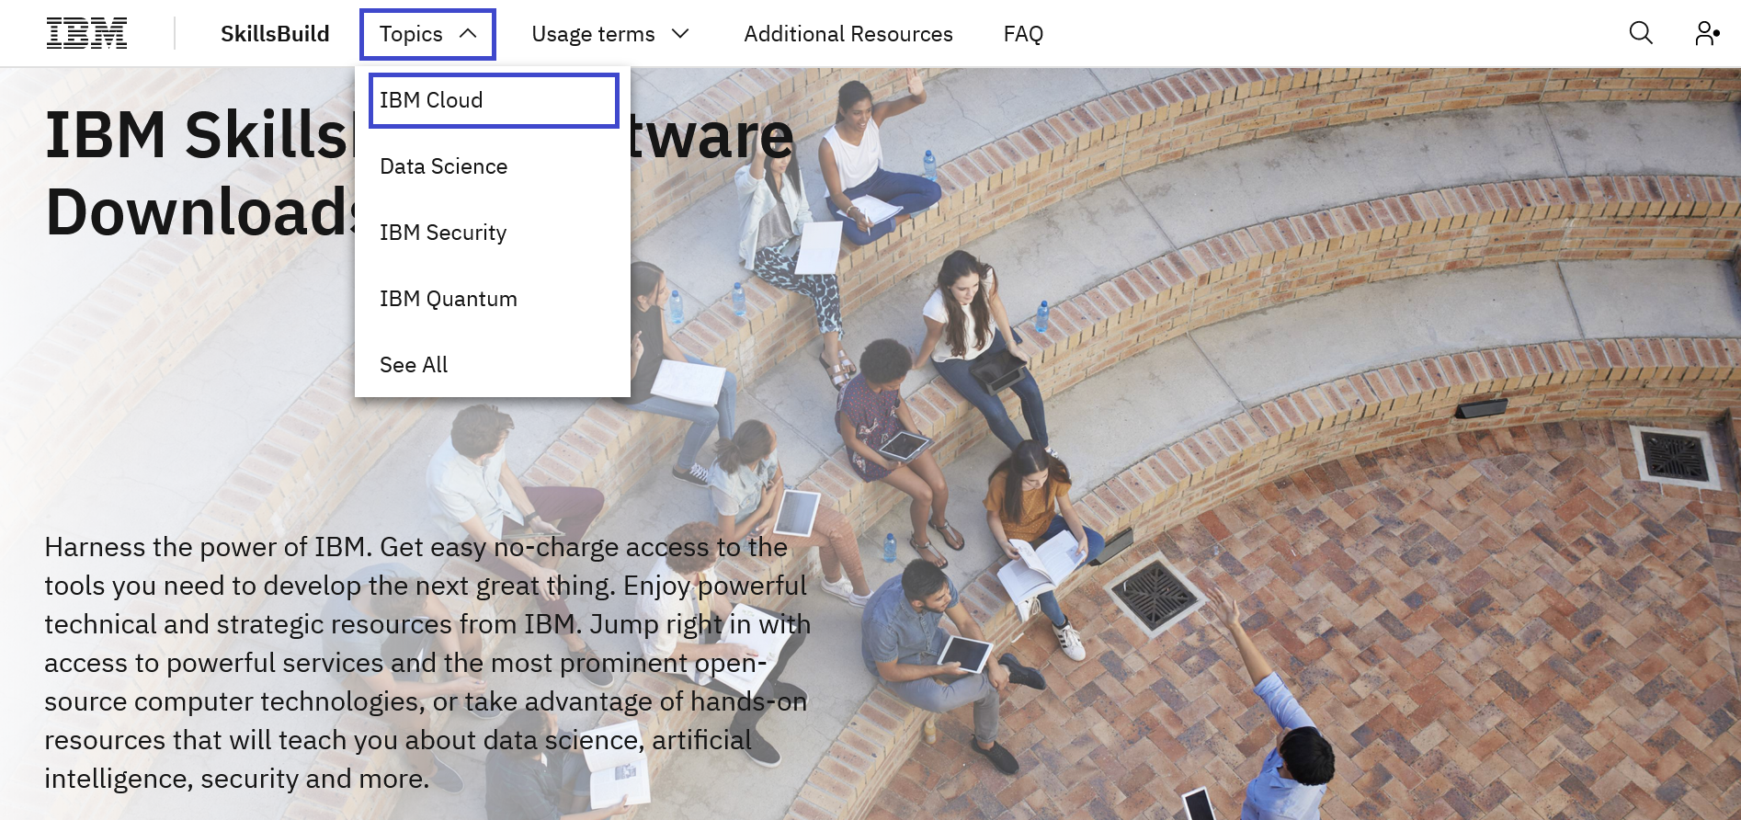Open the search magnifier icon
Viewport: 1741px width, 820px height.
1641,33
